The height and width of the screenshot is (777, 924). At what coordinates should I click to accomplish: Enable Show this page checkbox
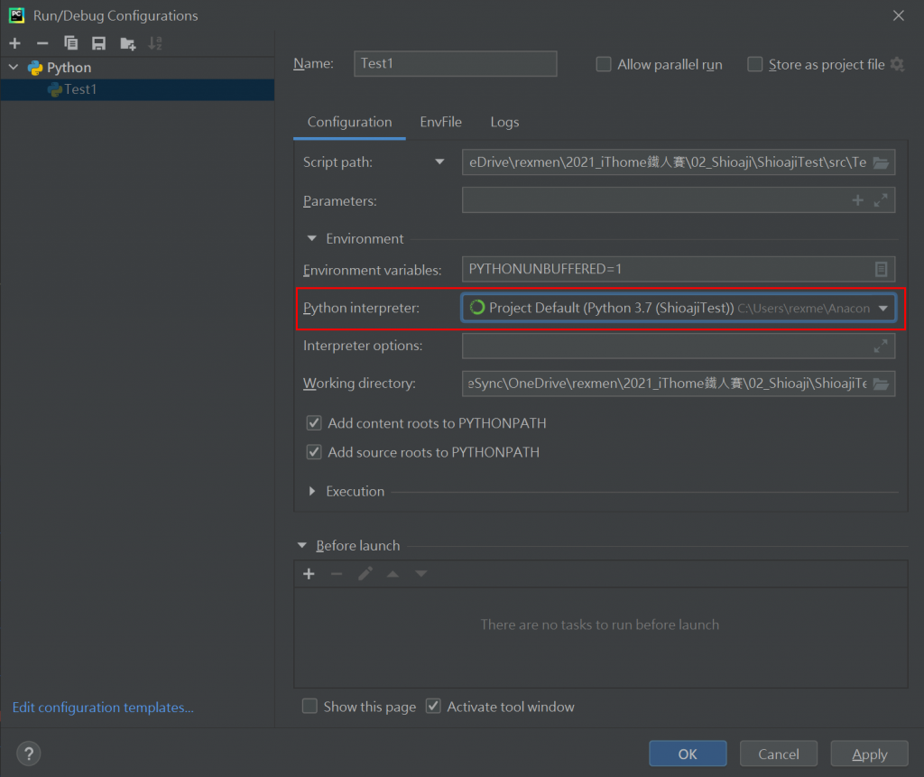point(310,707)
